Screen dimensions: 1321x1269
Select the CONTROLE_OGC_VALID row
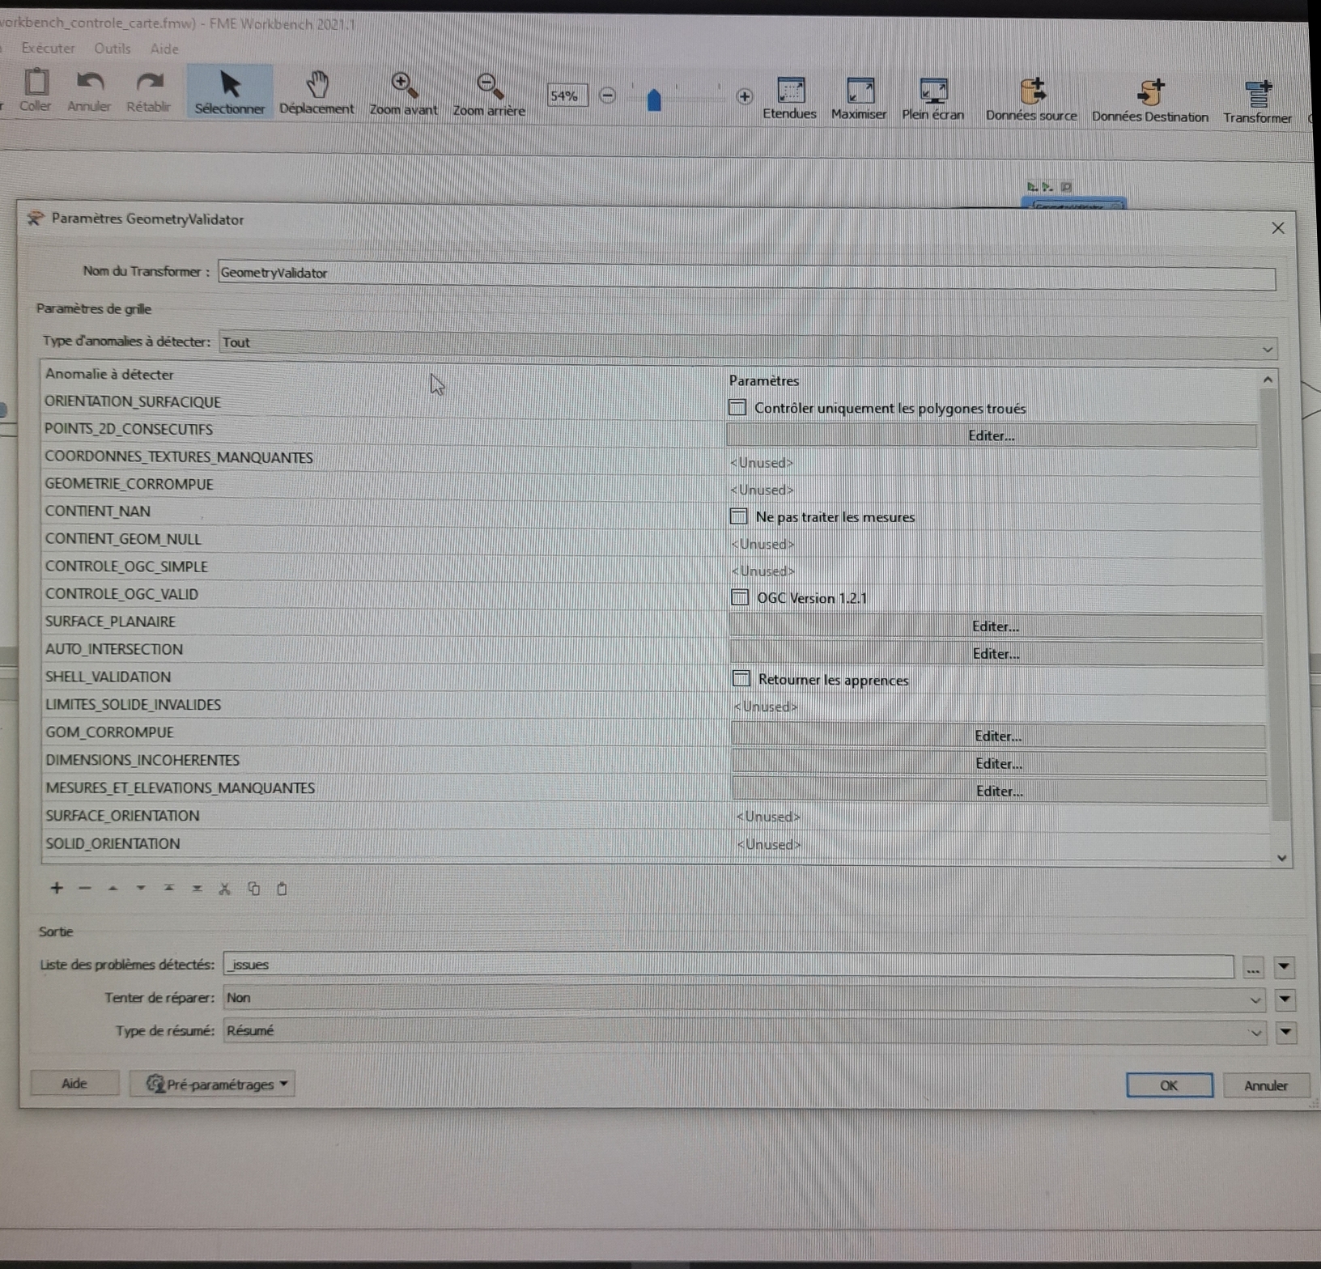click(x=386, y=594)
